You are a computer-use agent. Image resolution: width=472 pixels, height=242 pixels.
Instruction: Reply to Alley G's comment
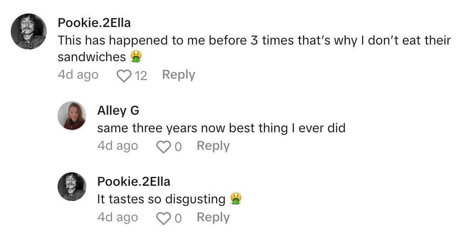(213, 146)
